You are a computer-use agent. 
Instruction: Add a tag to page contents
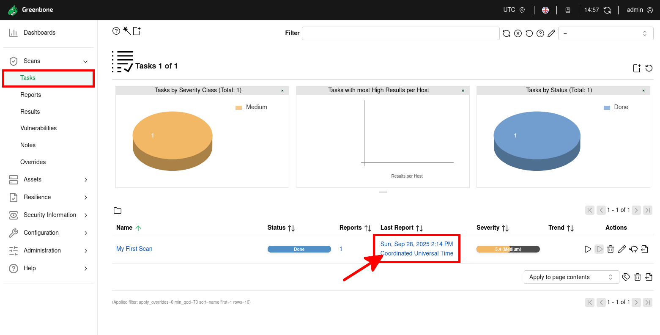coord(626,277)
